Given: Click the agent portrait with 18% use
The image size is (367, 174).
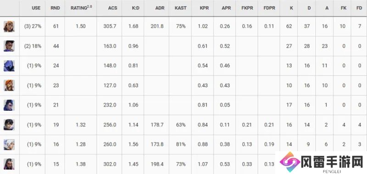Looking at the screenshot, I should coord(9,46).
